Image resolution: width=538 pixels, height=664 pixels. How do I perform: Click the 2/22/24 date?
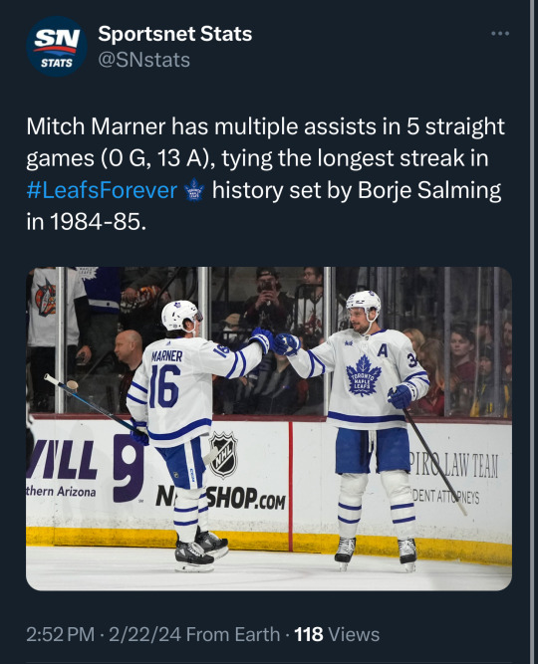point(145,634)
